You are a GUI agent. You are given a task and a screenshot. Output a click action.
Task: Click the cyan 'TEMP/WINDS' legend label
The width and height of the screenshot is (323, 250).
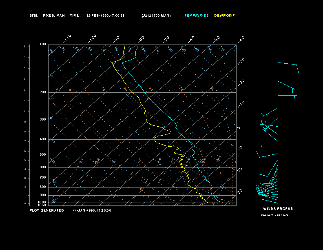[197, 16]
